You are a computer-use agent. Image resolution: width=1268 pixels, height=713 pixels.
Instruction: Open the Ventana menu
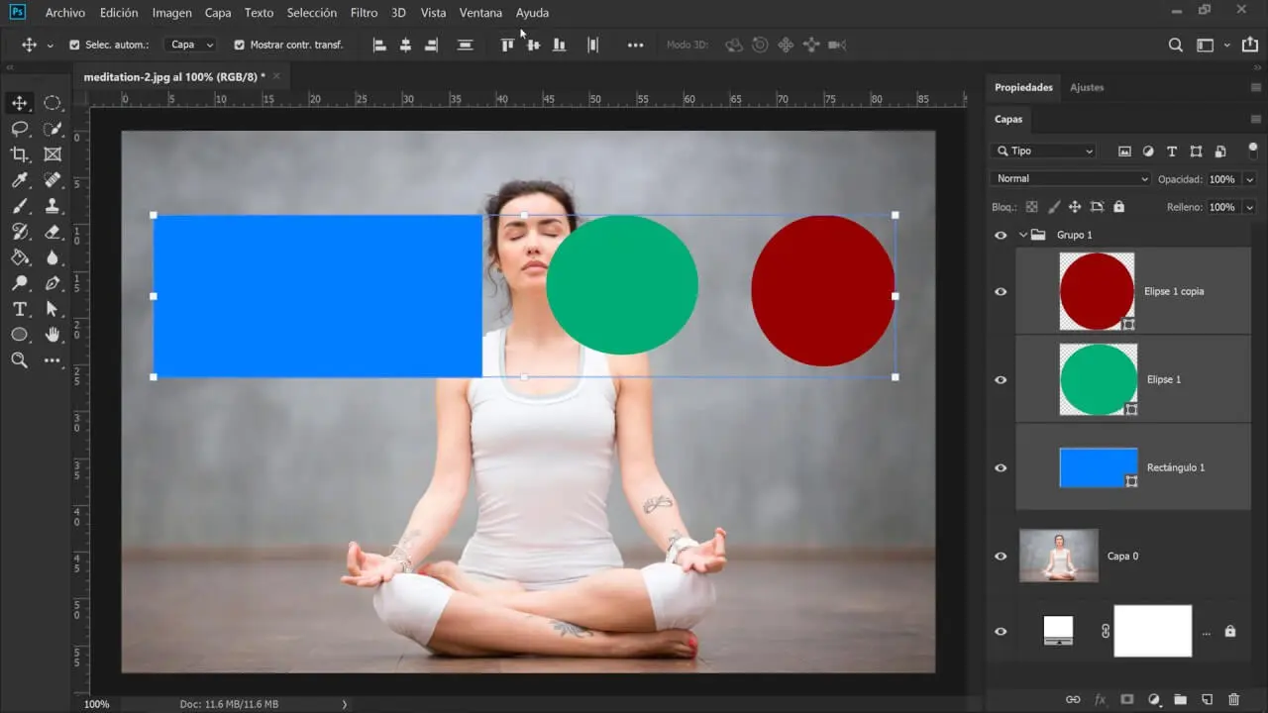[x=480, y=13]
